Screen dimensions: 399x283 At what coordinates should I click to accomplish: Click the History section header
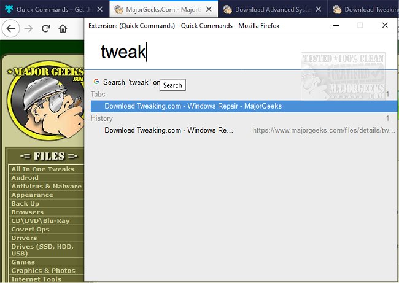(101, 118)
